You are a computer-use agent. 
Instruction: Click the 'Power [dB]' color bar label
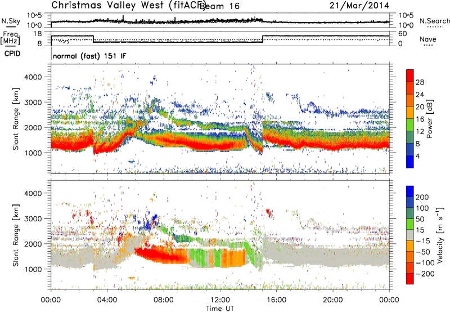click(429, 119)
